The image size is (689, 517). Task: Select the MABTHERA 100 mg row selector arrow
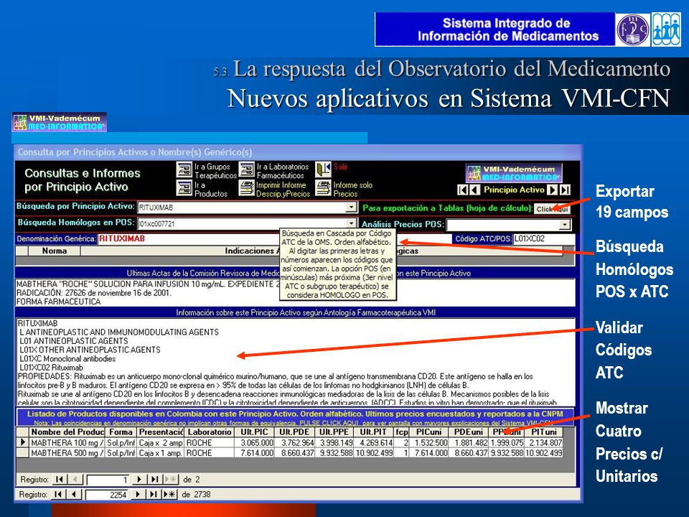coord(23,442)
